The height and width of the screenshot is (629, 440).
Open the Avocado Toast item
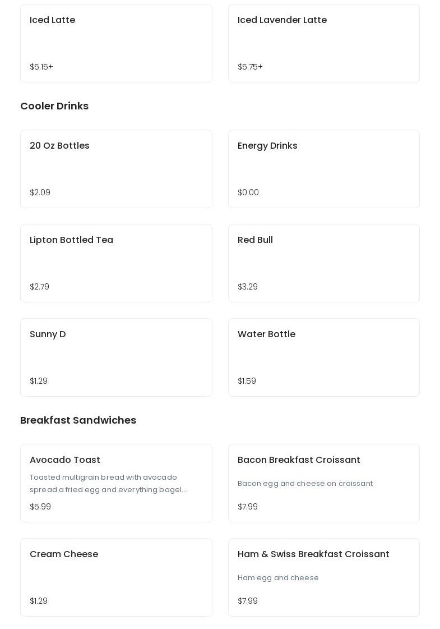coord(116,483)
